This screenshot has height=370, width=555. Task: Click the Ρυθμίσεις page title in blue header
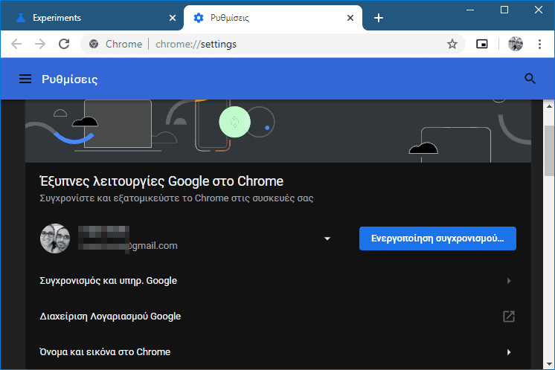[x=70, y=79]
